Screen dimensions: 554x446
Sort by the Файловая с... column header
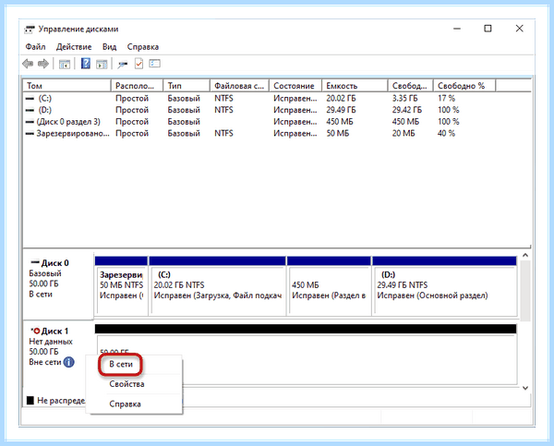(x=239, y=86)
